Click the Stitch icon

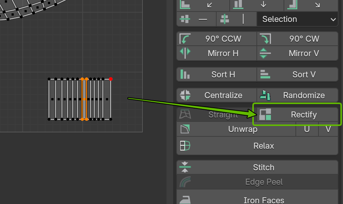coord(185,167)
